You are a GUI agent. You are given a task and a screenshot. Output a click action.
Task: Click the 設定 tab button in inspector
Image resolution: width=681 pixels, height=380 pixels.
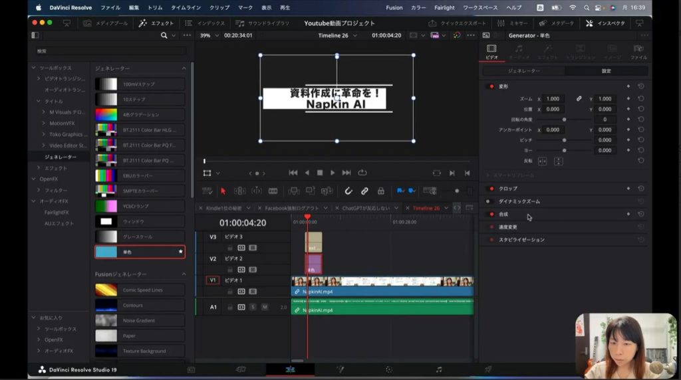(606, 70)
